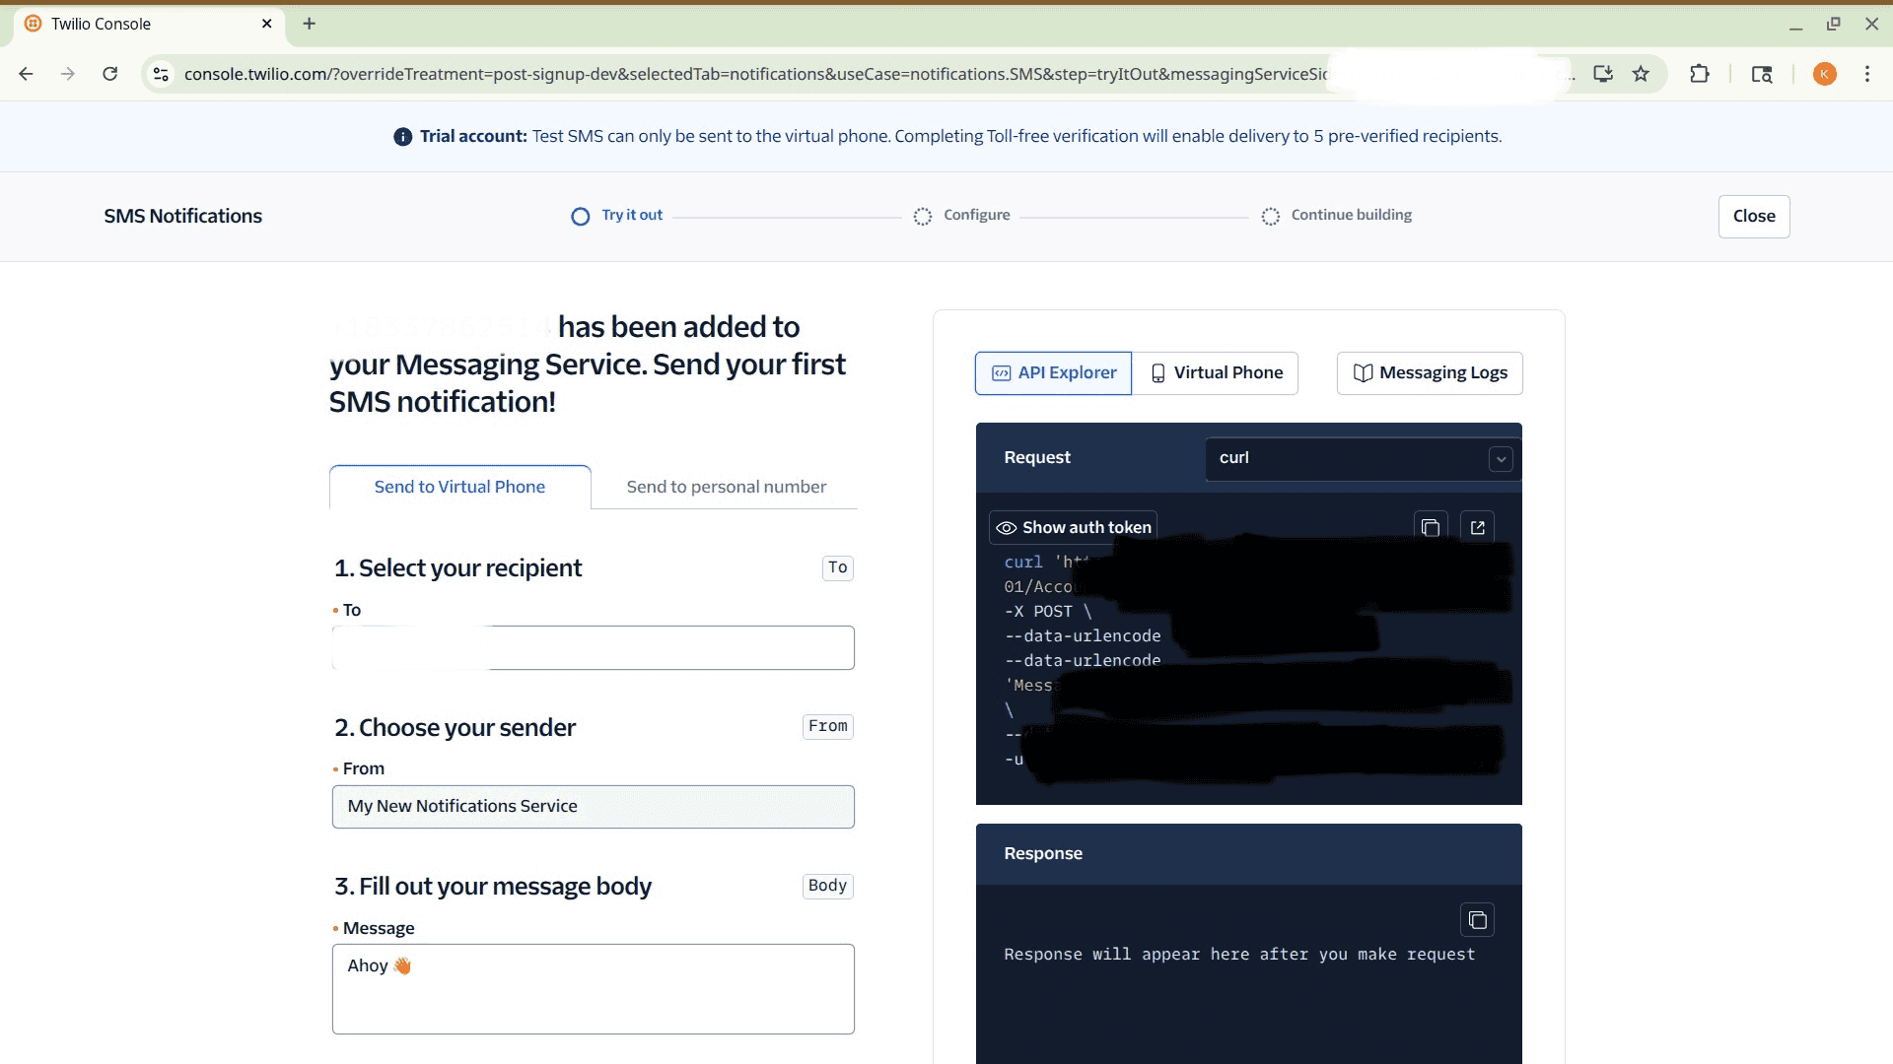Open Messaging Logs
The height and width of the screenshot is (1064, 1893).
pos(1430,373)
